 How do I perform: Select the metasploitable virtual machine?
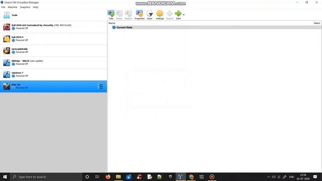coord(53,51)
